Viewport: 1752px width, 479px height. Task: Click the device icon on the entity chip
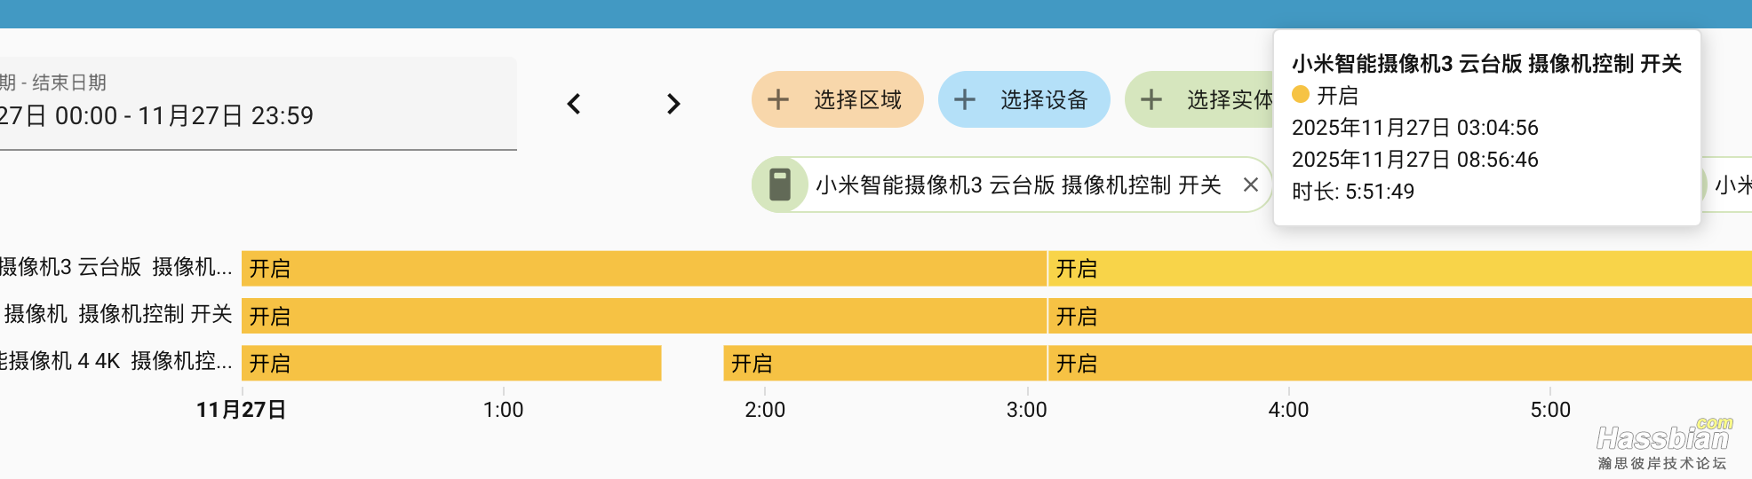tap(780, 185)
